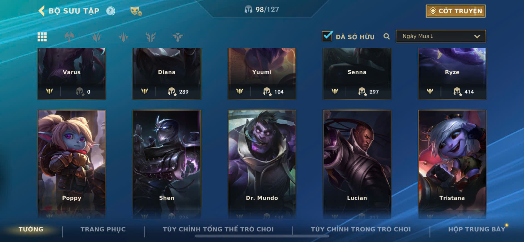Open the help question mark icon
Viewport: 524px width, 242px height.
110,11
